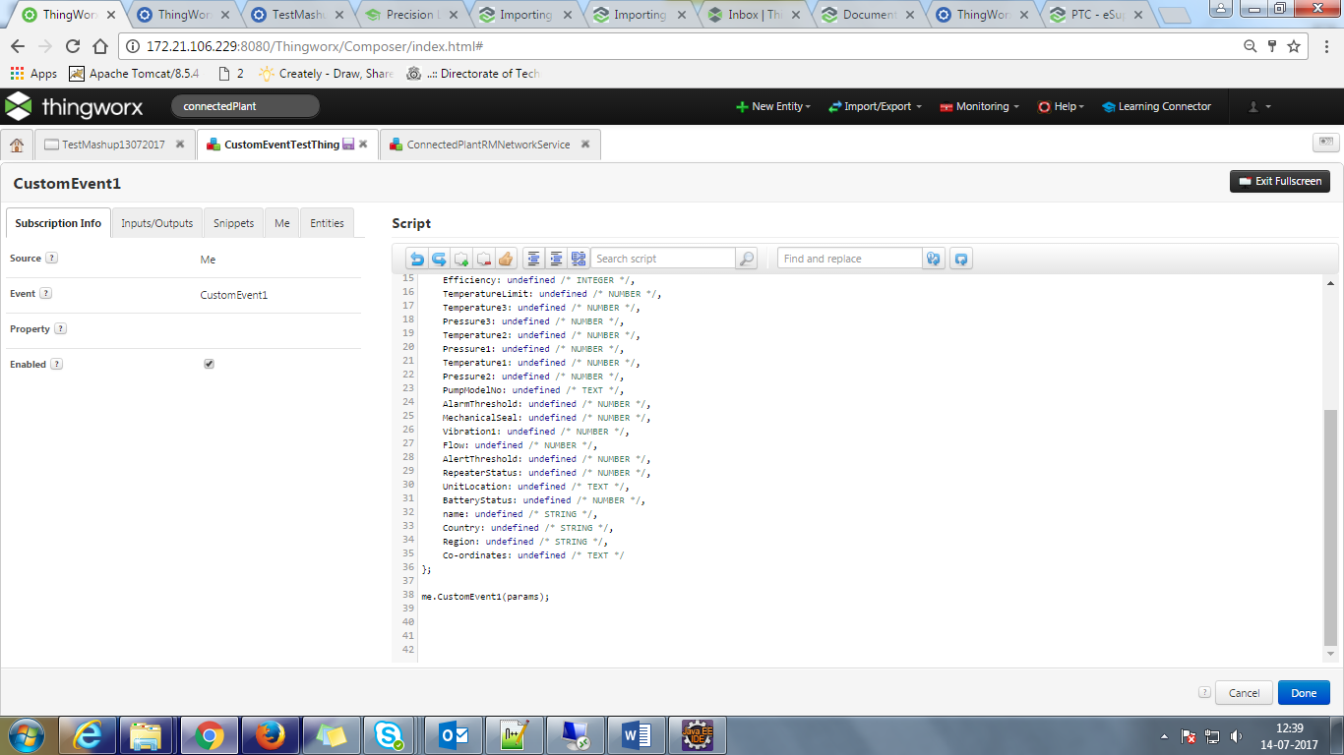Switch to the Me tab

tap(282, 223)
